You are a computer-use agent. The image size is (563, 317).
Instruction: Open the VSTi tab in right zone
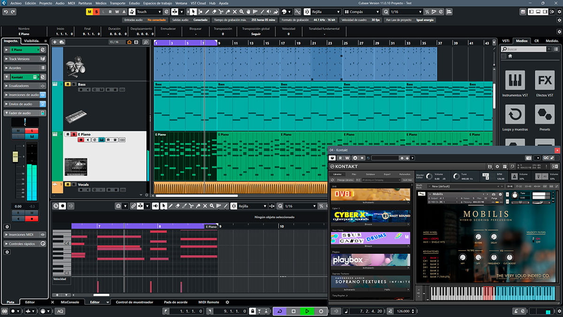[505, 41]
